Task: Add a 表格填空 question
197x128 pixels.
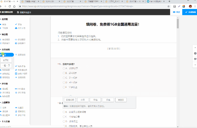Action: (x=20, y=43)
